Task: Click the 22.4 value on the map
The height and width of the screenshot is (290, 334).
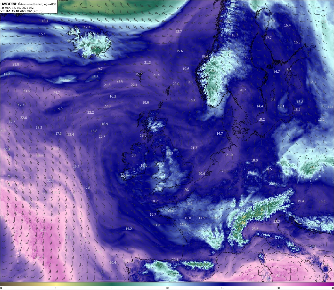Action: click(x=71, y=135)
